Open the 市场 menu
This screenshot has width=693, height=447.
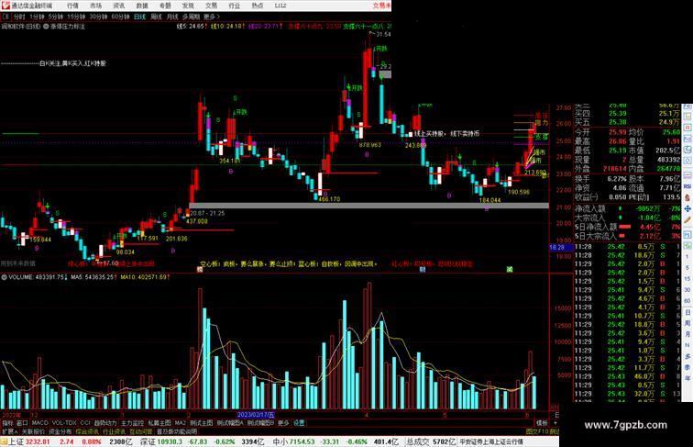pos(95,6)
